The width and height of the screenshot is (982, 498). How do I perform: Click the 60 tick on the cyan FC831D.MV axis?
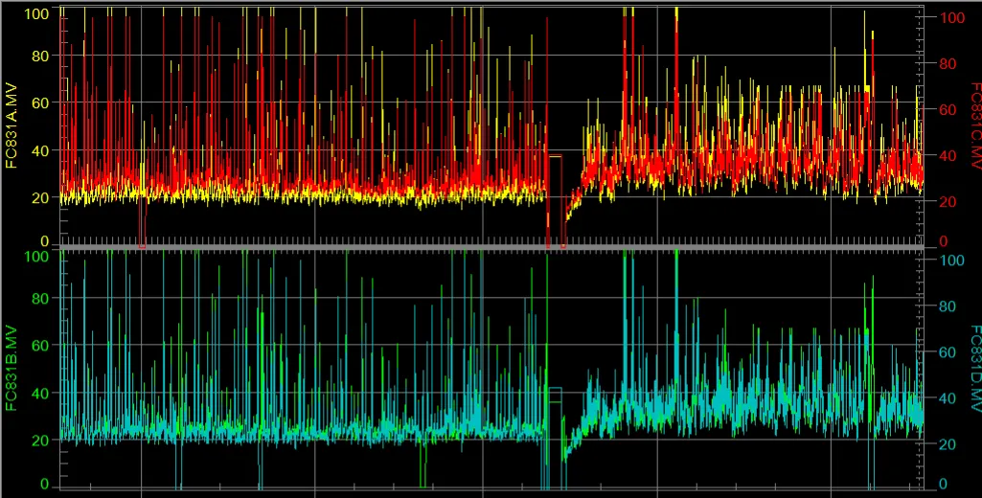tap(947, 352)
